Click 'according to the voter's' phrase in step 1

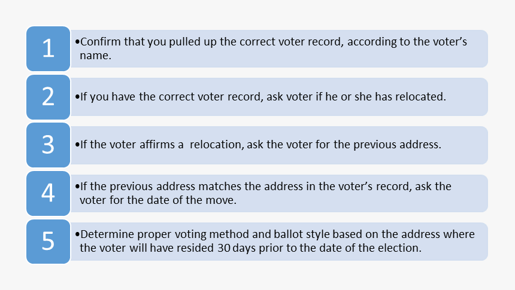(407, 42)
